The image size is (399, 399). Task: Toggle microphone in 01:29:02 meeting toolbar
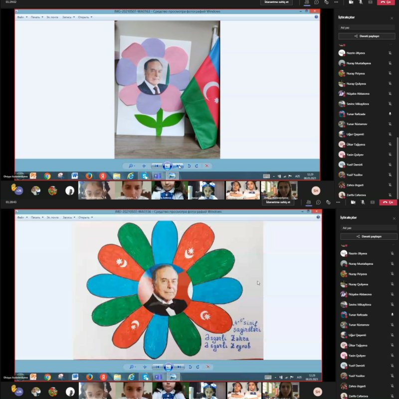coord(361,2)
